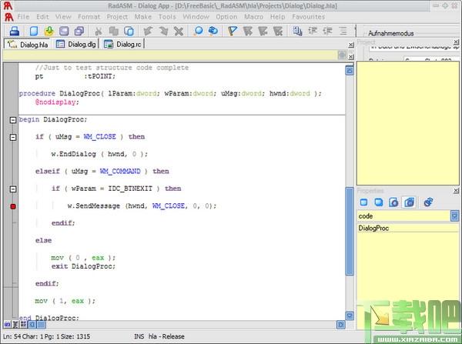Collapse the 'if wParam = IDC_BTNEXIT' block
The height and width of the screenshot is (344, 462).
[x=13, y=189]
